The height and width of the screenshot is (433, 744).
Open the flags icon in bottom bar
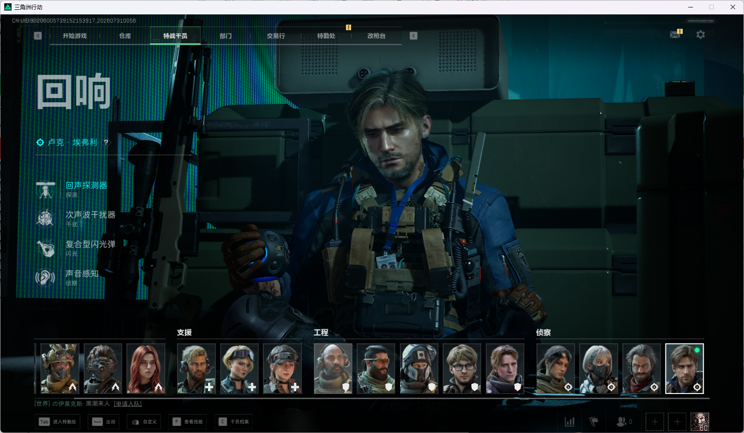click(x=594, y=422)
